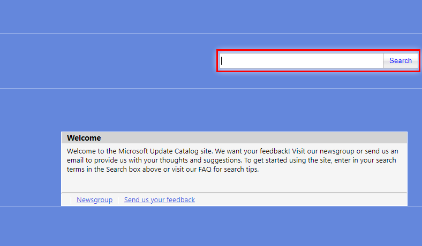Click "feedback!" in the welcome paragraph
The width and height of the screenshot is (422, 246).
272,151
